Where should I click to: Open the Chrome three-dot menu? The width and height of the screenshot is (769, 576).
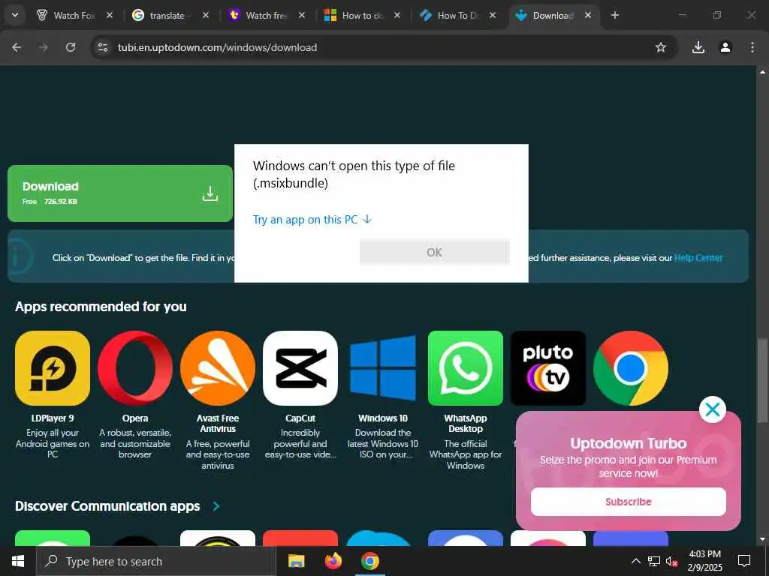[x=752, y=47]
